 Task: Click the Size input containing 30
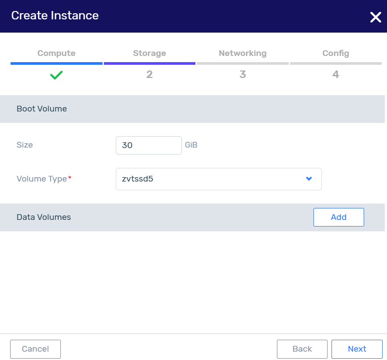pyautogui.click(x=148, y=145)
